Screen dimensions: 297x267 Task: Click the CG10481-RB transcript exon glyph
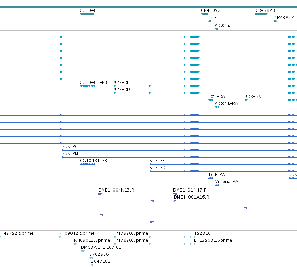coord(87,86)
